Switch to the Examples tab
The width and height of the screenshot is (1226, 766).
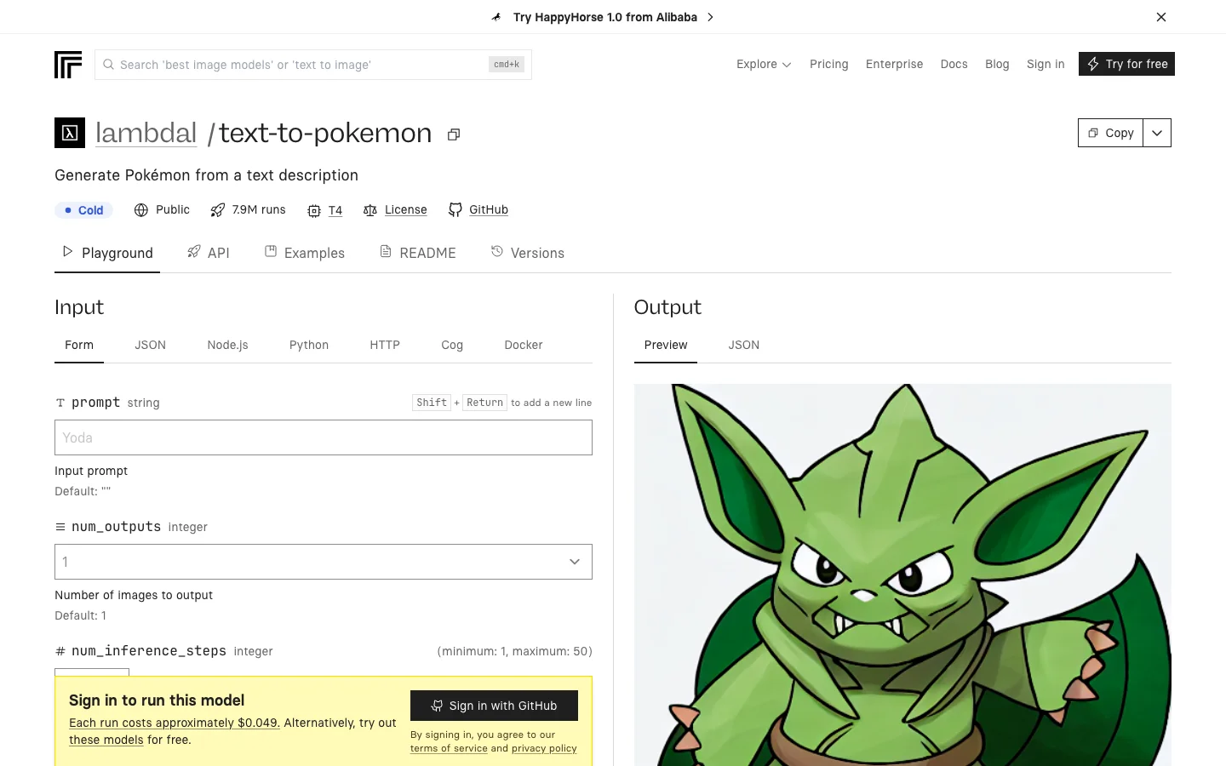[x=305, y=253]
